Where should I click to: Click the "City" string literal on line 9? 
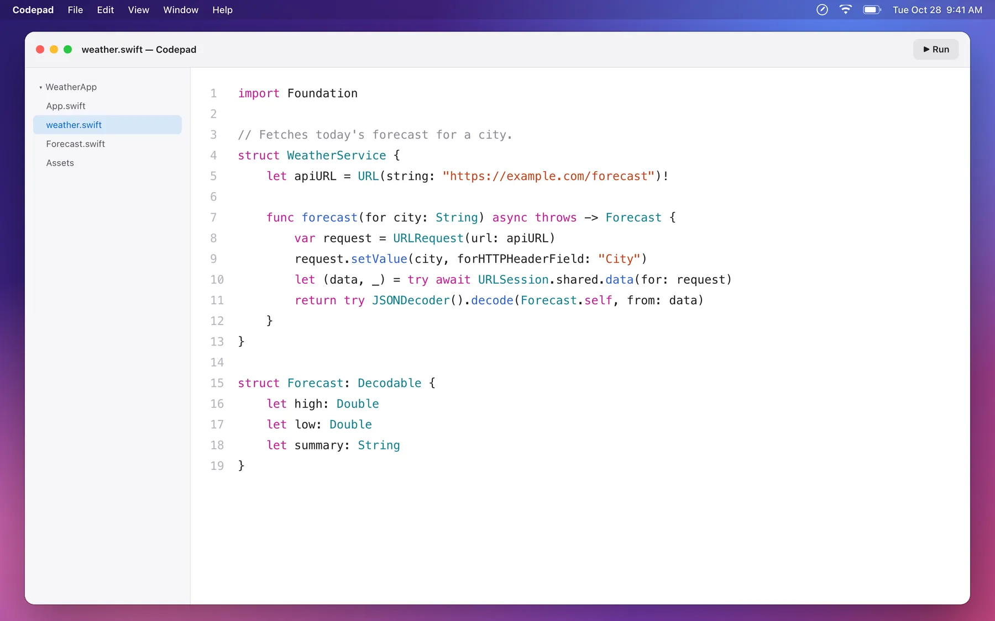tap(619, 259)
